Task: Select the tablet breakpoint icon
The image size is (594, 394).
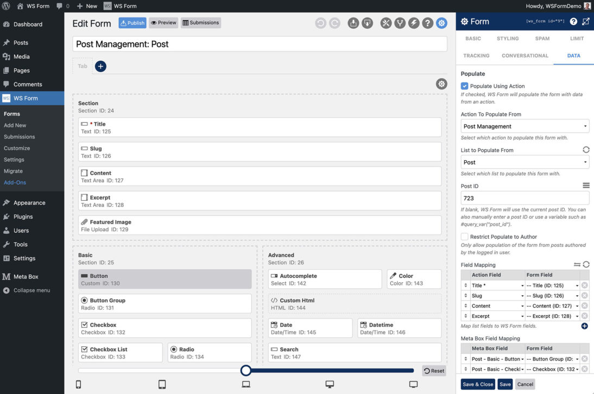Action: click(x=162, y=385)
